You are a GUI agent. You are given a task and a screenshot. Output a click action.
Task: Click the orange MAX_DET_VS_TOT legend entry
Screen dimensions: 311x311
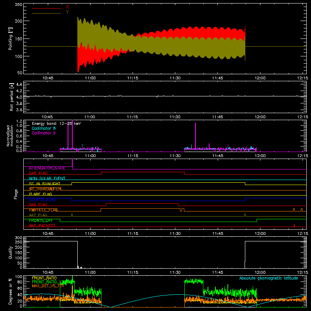pyautogui.click(x=48, y=286)
